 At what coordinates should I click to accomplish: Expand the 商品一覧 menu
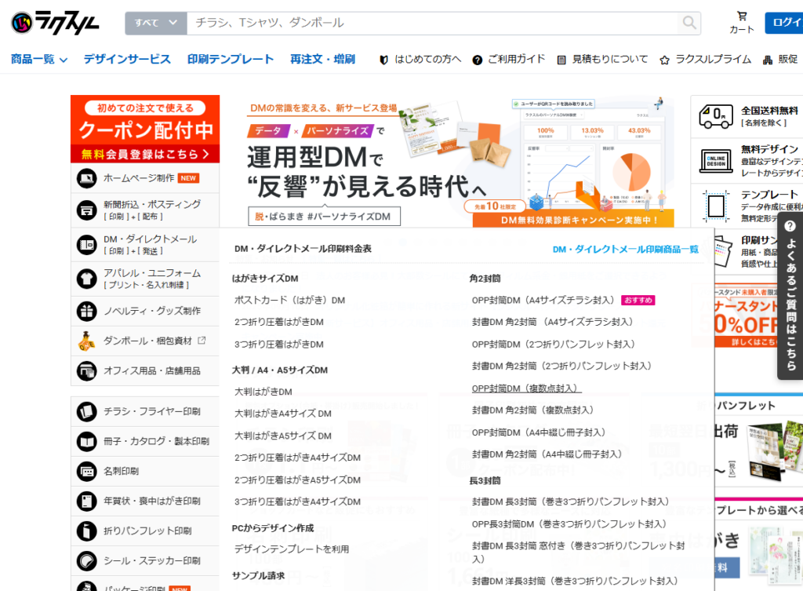click(x=39, y=59)
